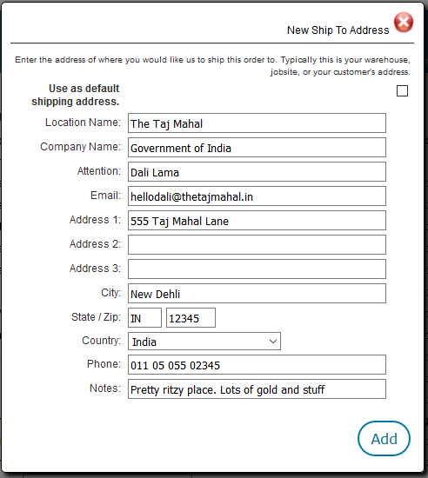This screenshot has height=478, width=428.
Task: Click the State field containing IN
Action: [144, 318]
